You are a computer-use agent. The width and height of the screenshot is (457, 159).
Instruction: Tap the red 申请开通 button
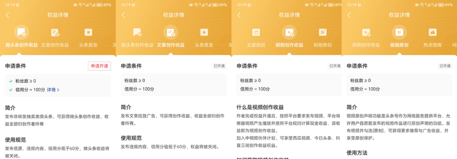click(x=99, y=66)
